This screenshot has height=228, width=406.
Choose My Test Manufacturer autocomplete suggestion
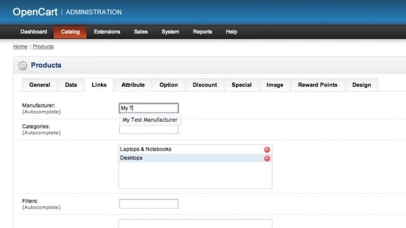pyautogui.click(x=150, y=120)
